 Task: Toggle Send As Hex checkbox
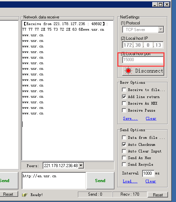click(x=124, y=158)
